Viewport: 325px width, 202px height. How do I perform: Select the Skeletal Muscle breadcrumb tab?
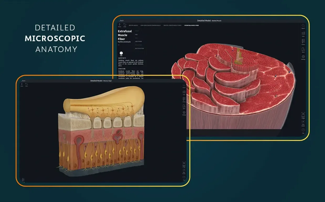(133, 25)
